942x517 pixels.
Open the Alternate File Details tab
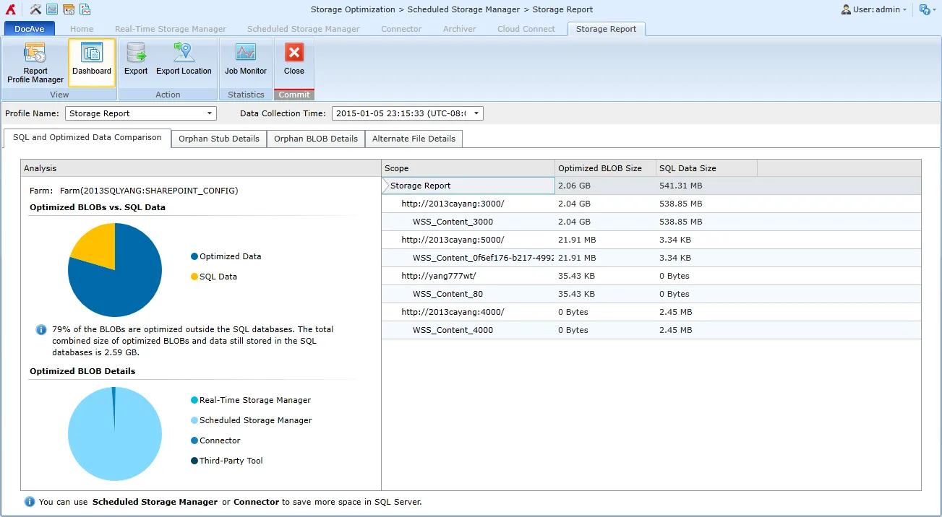(x=414, y=139)
